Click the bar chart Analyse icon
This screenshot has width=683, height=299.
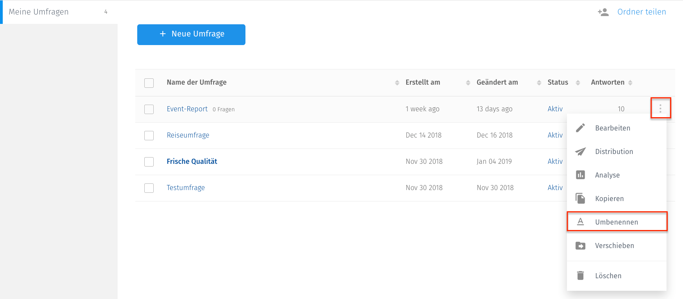tap(580, 175)
